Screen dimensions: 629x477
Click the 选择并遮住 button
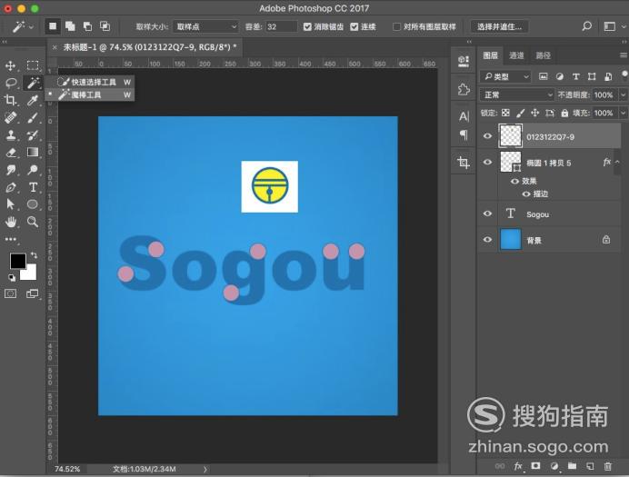coord(499,27)
